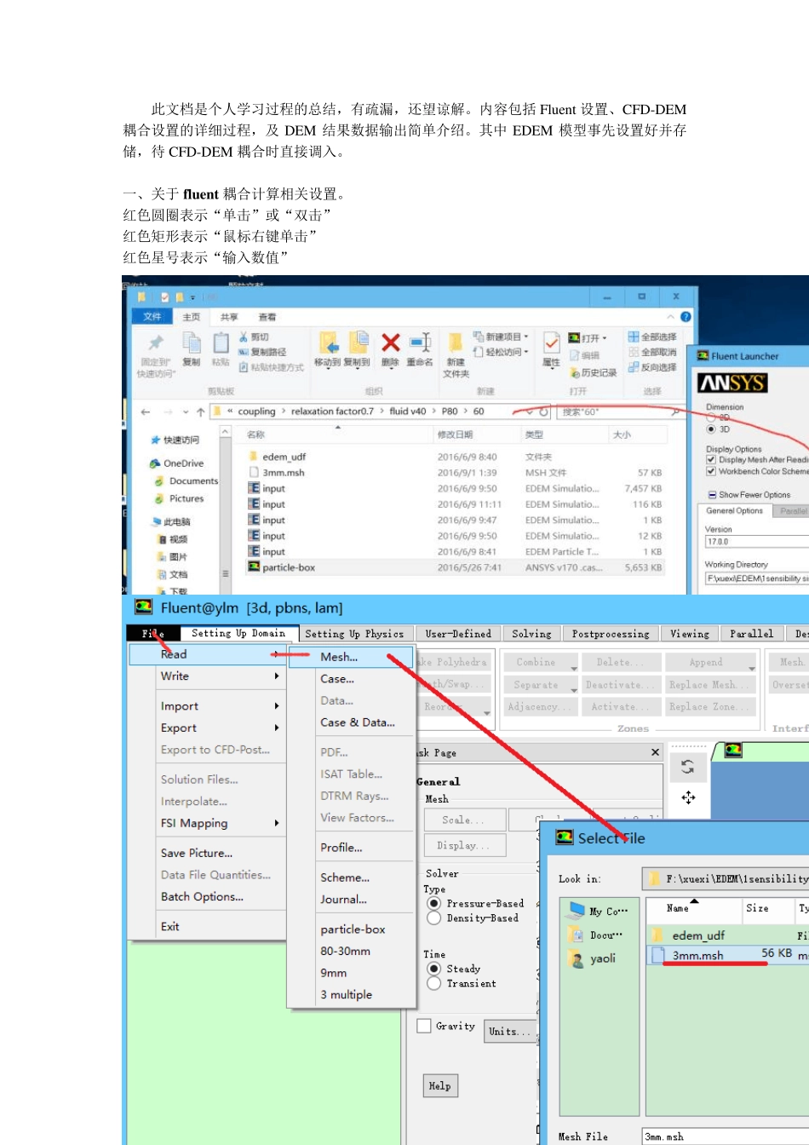The image size is (809, 1145).
Task: Click the Scale... mesh button
Action: 465,820
